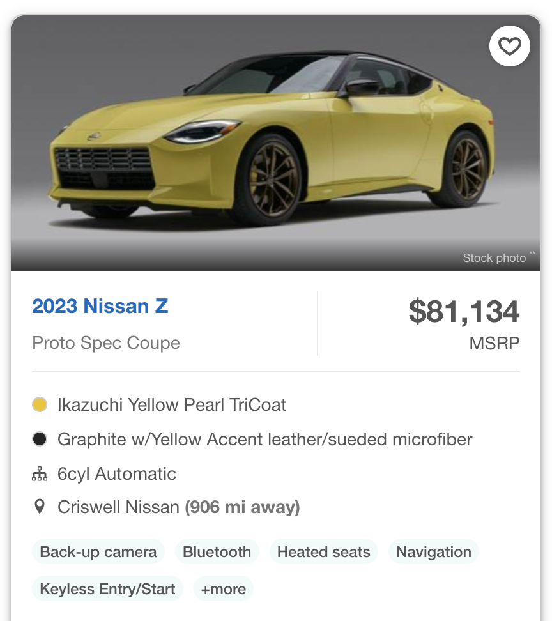This screenshot has height=621, width=552.
Task: Click the 906 mi away distance text
Action: [242, 507]
